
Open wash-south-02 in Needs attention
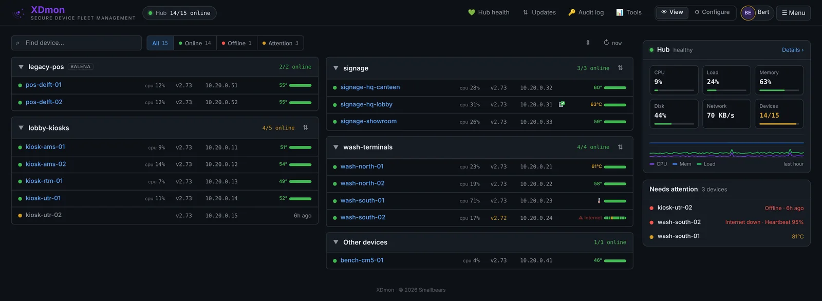726,222
